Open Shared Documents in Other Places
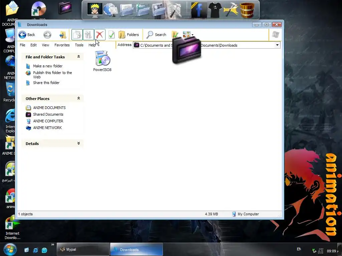This screenshot has height=256, width=342. tap(48, 114)
